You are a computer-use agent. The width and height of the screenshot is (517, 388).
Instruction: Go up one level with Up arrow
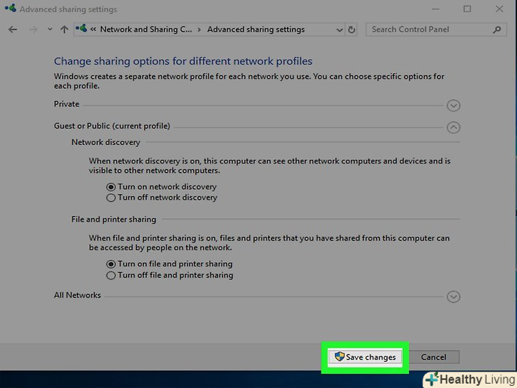coord(65,30)
